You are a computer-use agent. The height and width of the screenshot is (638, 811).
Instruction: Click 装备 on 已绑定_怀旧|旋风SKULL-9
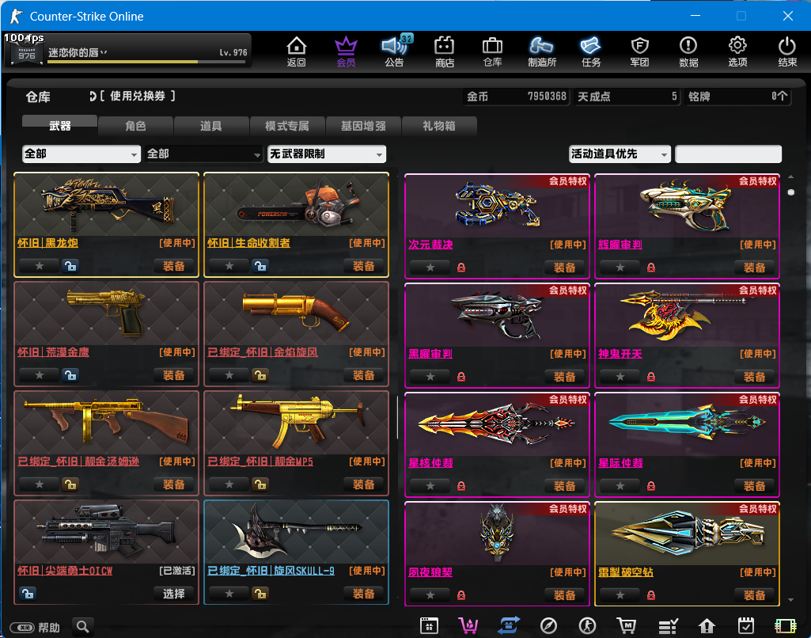click(x=364, y=594)
